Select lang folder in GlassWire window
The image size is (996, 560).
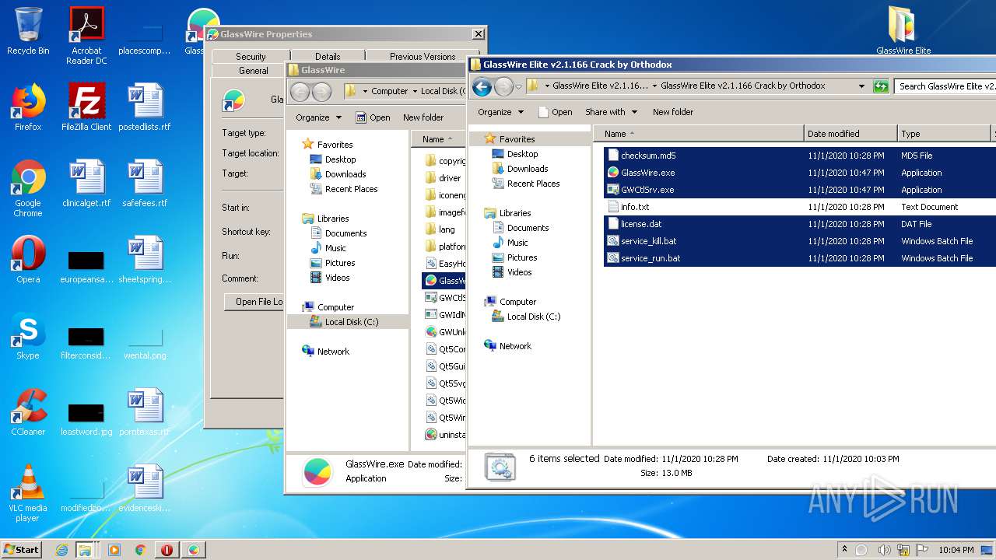447,229
